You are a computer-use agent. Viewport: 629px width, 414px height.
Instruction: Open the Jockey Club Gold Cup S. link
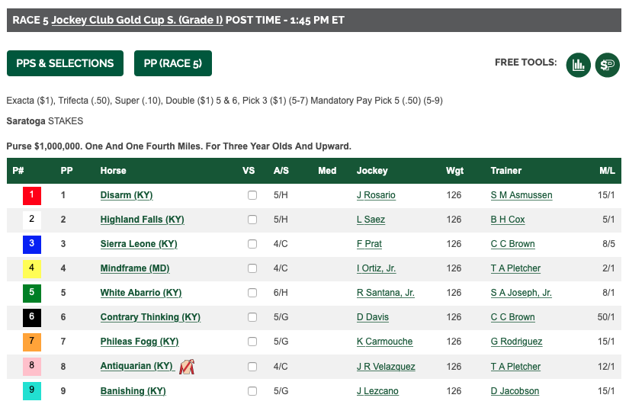pos(137,20)
